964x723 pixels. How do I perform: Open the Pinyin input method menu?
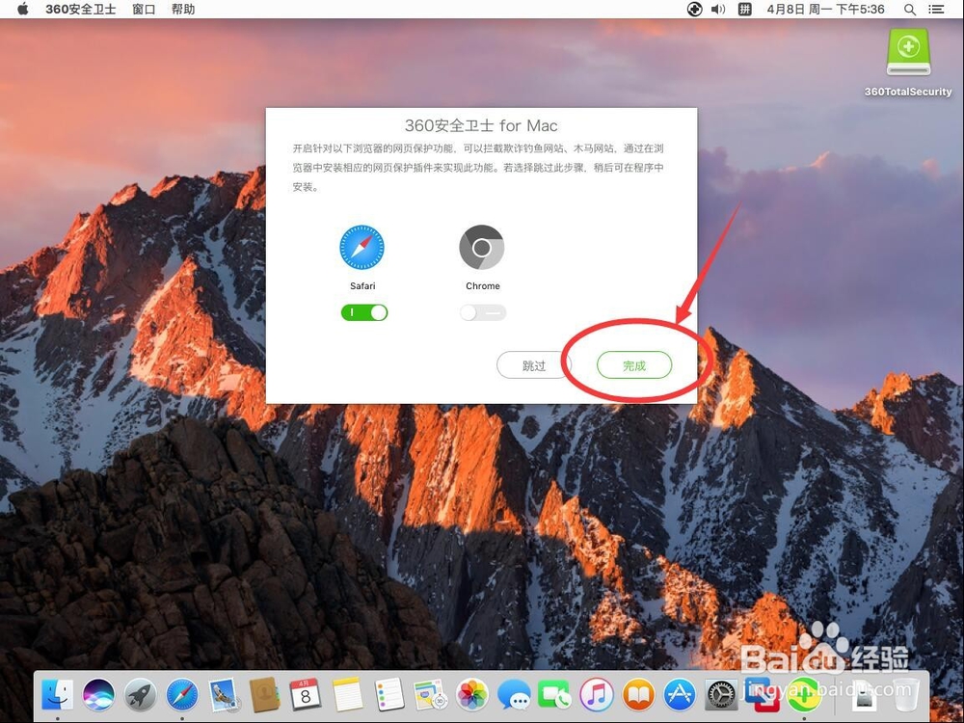(744, 10)
